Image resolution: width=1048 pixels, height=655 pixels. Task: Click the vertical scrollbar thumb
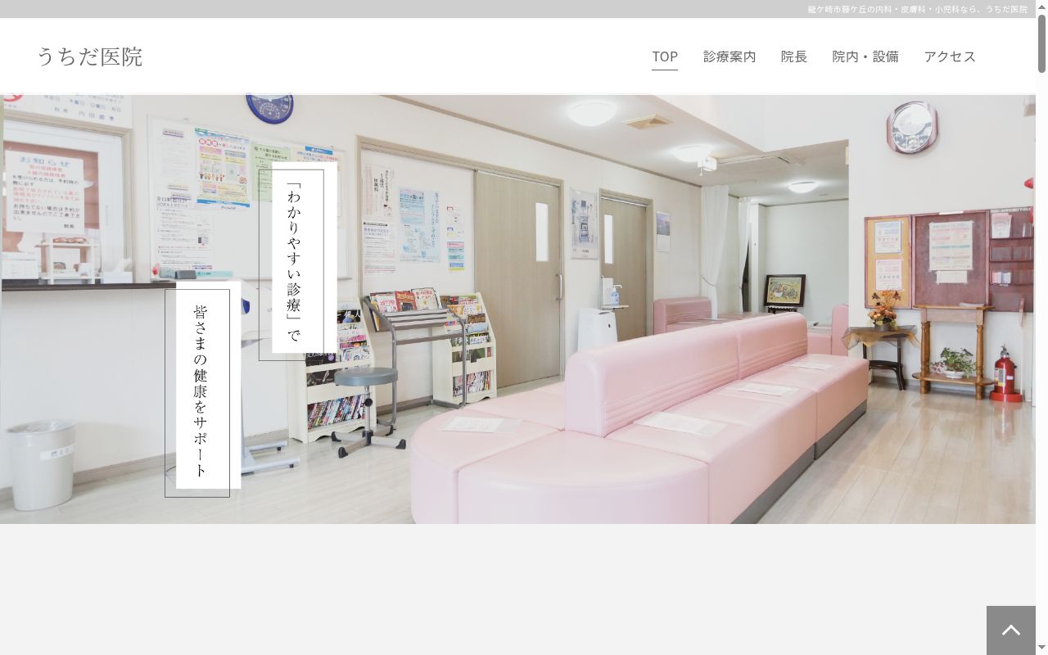click(x=1041, y=43)
